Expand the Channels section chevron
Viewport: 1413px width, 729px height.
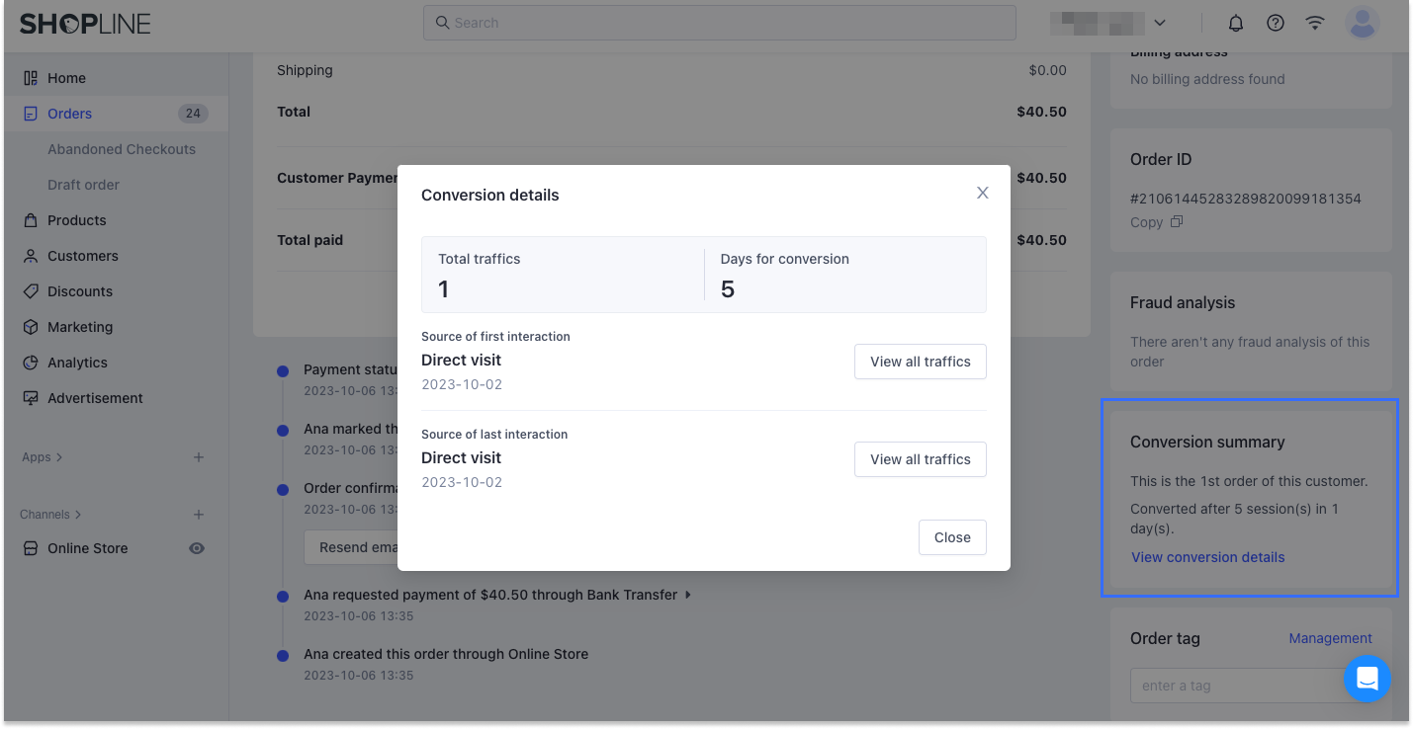(78, 515)
